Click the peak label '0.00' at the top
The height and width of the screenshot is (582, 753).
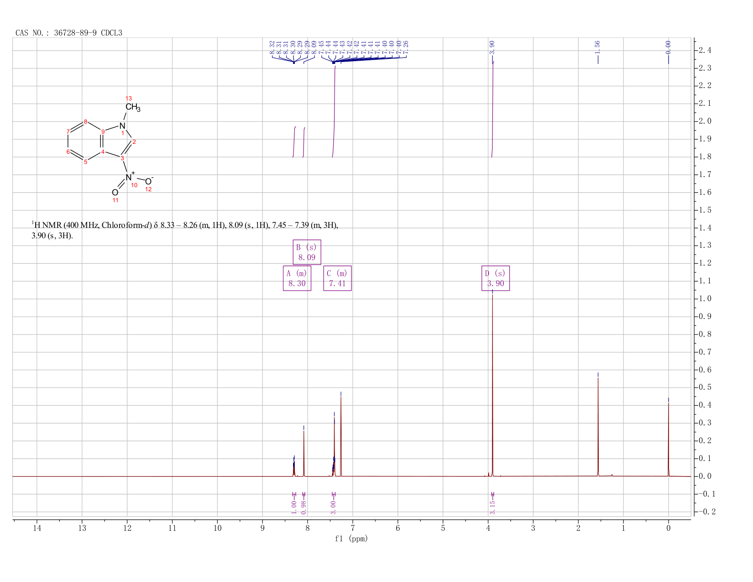[668, 47]
